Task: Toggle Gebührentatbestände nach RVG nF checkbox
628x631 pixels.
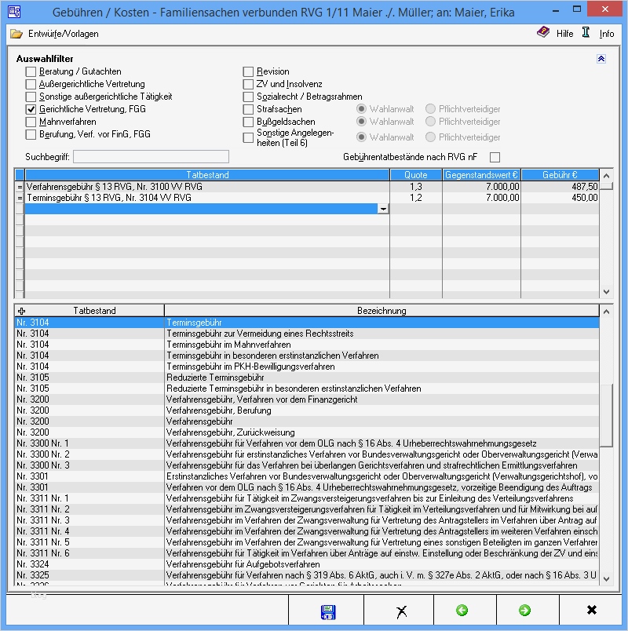Action: (x=495, y=157)
